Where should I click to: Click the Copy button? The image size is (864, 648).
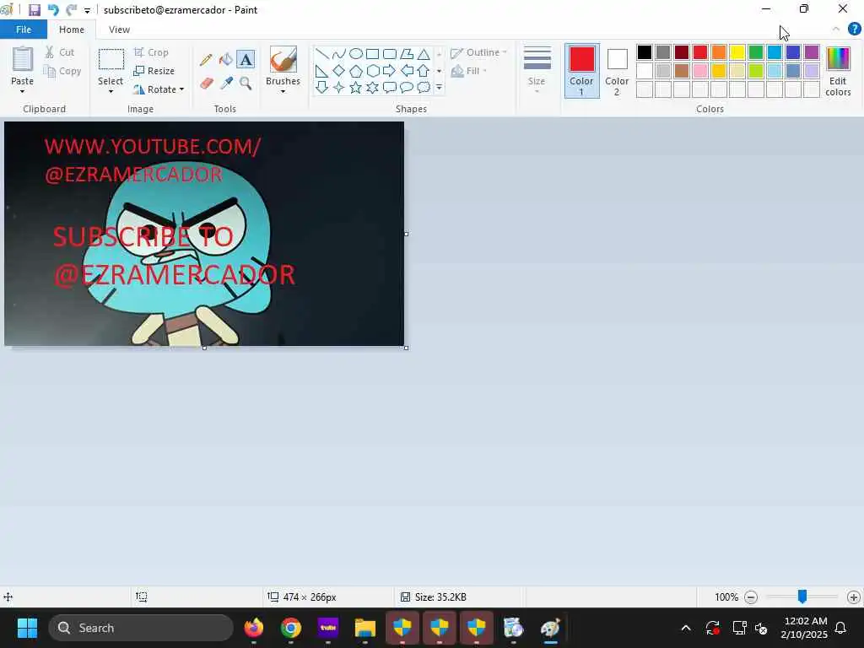(62, 71)
